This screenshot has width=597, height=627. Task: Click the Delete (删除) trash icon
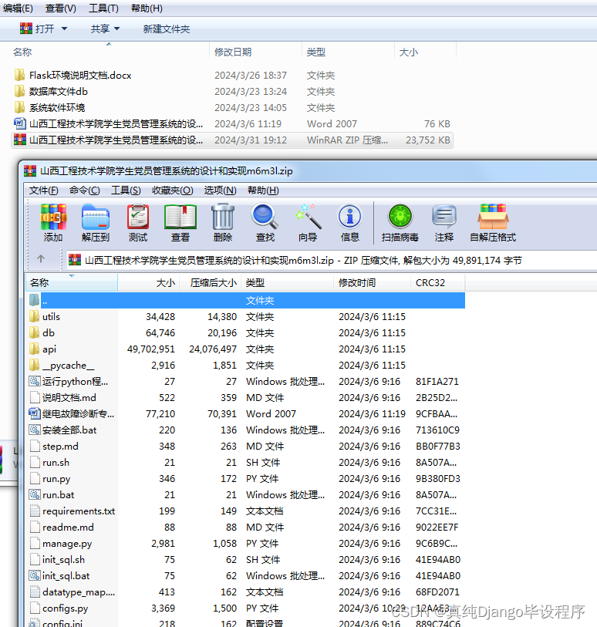223,217
